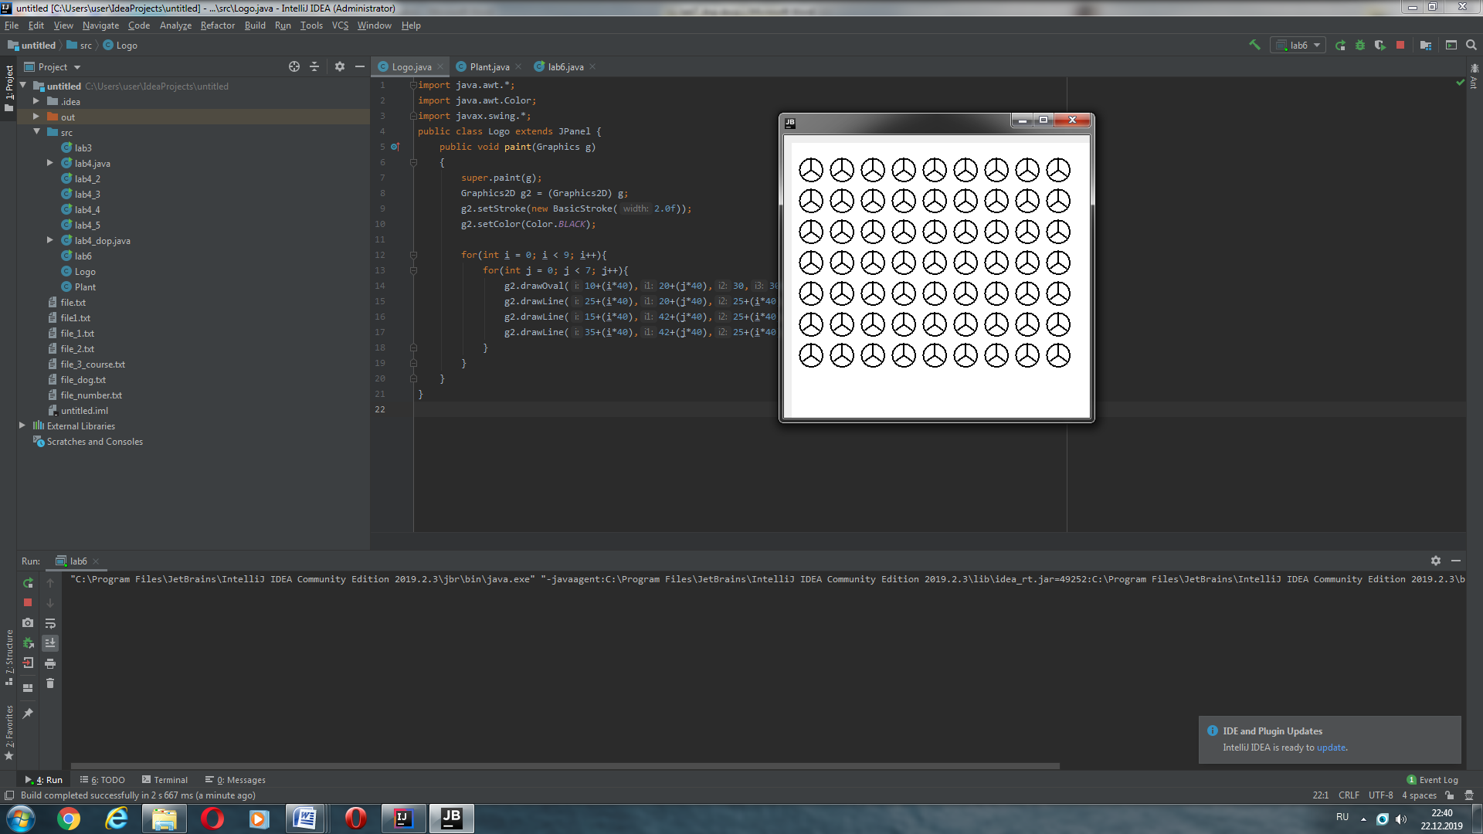Toggle the 0: Messages tool window
The height and width of the screenshot is (834, 1483).
(236, 780)
